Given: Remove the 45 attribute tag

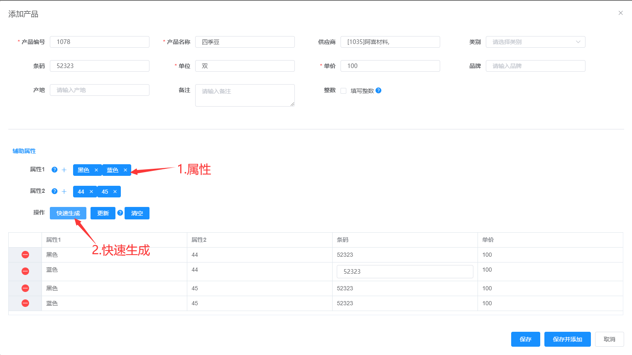Looking at the screenshot, I should [x=115, y=192].
